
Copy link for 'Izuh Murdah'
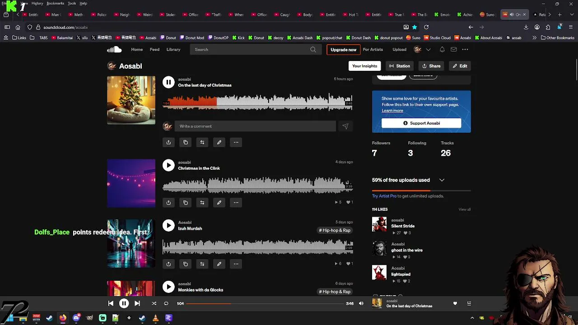(x=185, y=264)
